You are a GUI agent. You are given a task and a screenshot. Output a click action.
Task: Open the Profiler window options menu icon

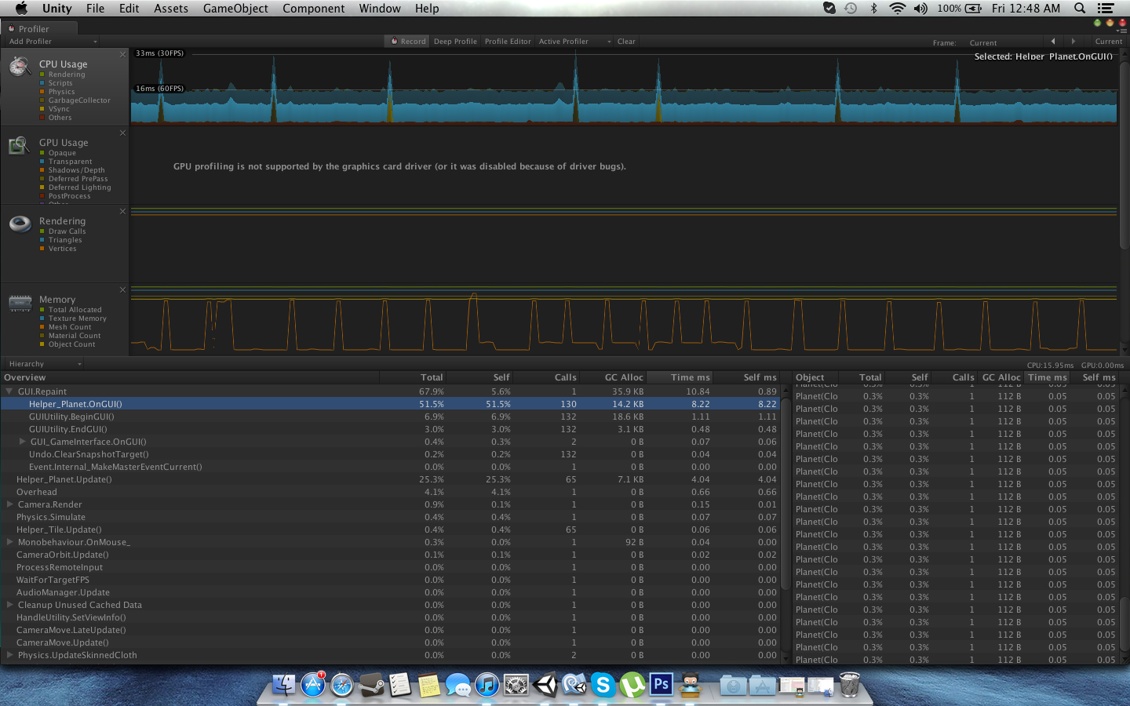(x=1121, y=30)
